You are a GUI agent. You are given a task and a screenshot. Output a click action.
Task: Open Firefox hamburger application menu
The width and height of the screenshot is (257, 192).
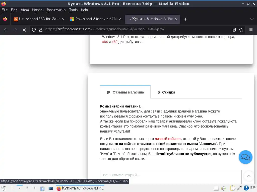251,30
